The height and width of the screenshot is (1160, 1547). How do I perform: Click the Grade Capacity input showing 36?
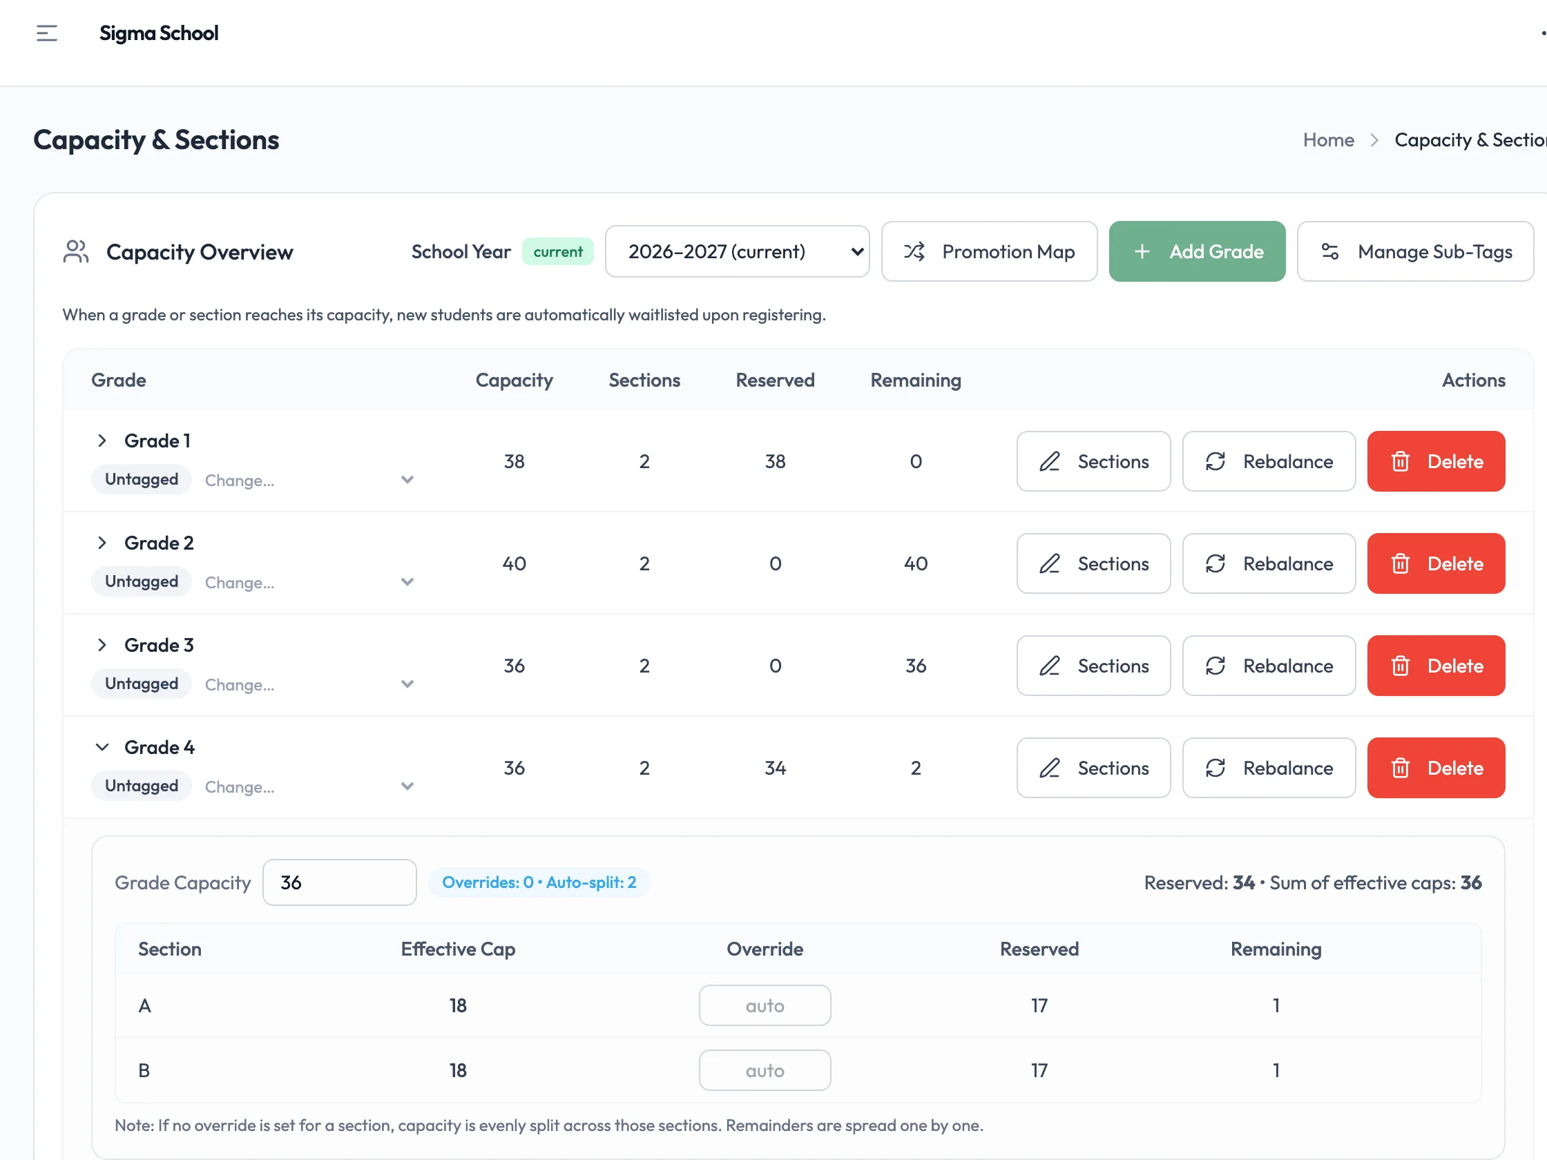coord(339,882)
